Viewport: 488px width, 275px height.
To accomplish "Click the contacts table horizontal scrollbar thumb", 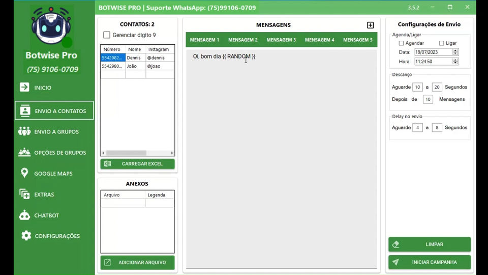I will [x=127, y=153].
